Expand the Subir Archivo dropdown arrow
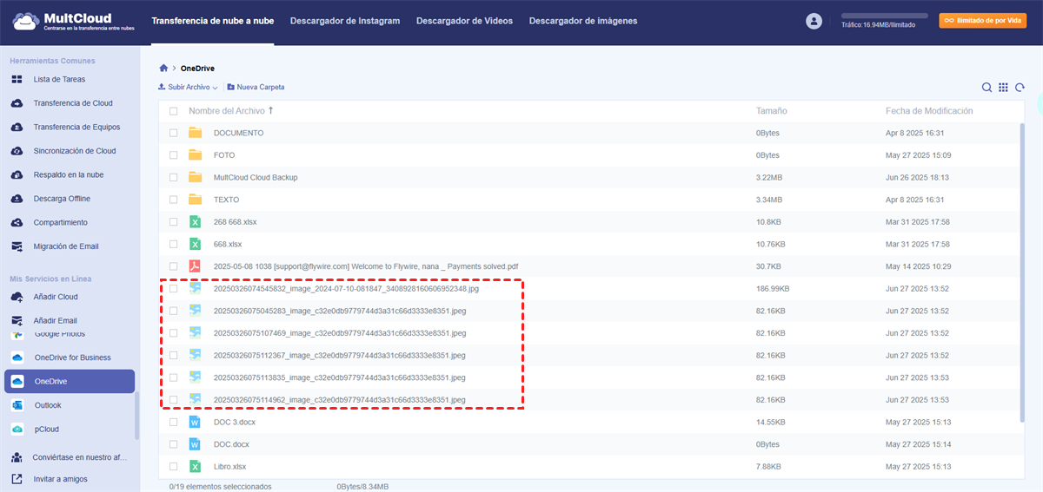 click(x=215, y=88)
